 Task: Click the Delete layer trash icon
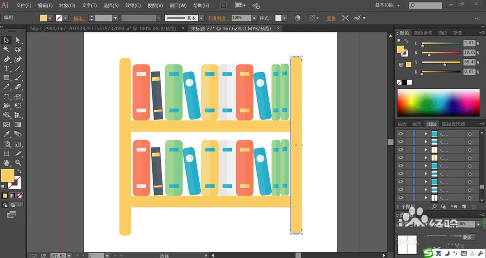pyautogui.click(x=473, y=207)
